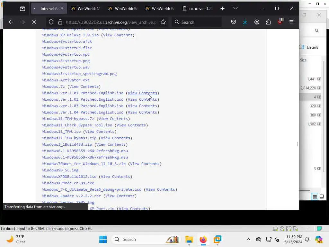Open Firefox account icon

(257, 22)
